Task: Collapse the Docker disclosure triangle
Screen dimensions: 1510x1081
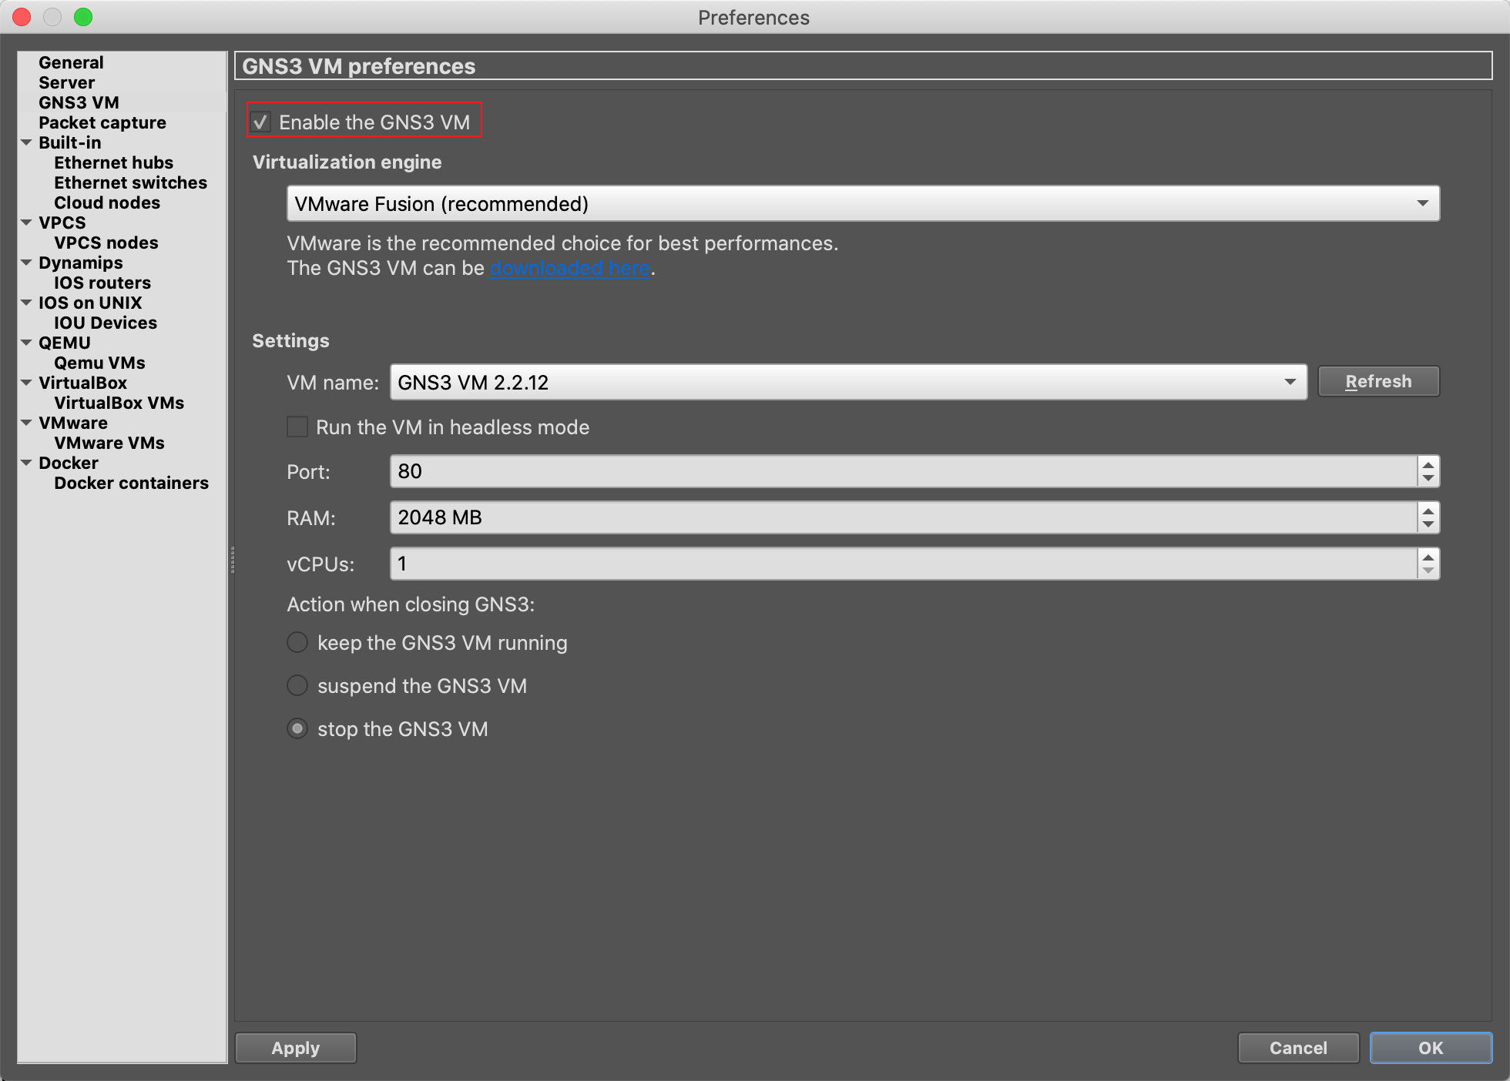Action: click(x=26, y=464)
